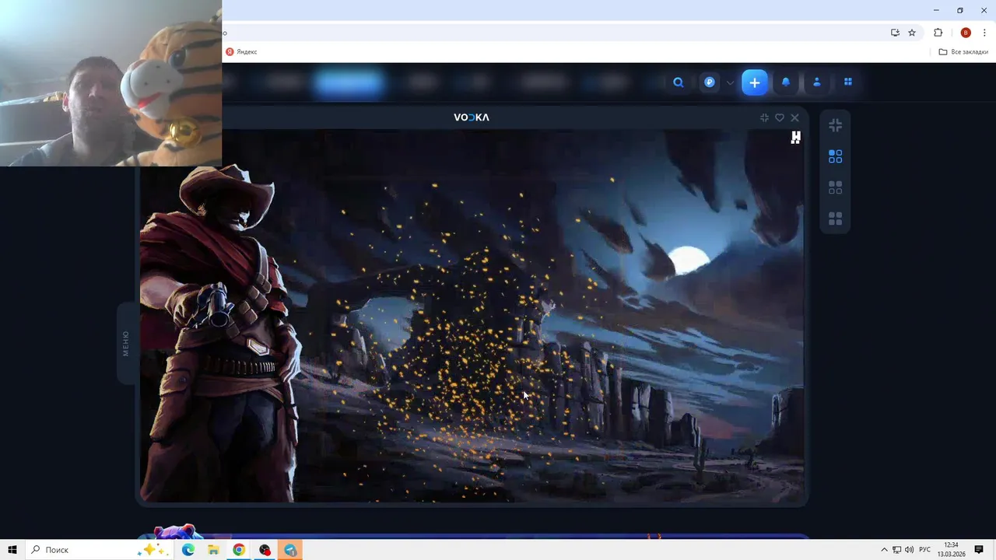Screen dimensions: 996x560
Task: Show hidden system tray icons
Action: pos(884,550)
